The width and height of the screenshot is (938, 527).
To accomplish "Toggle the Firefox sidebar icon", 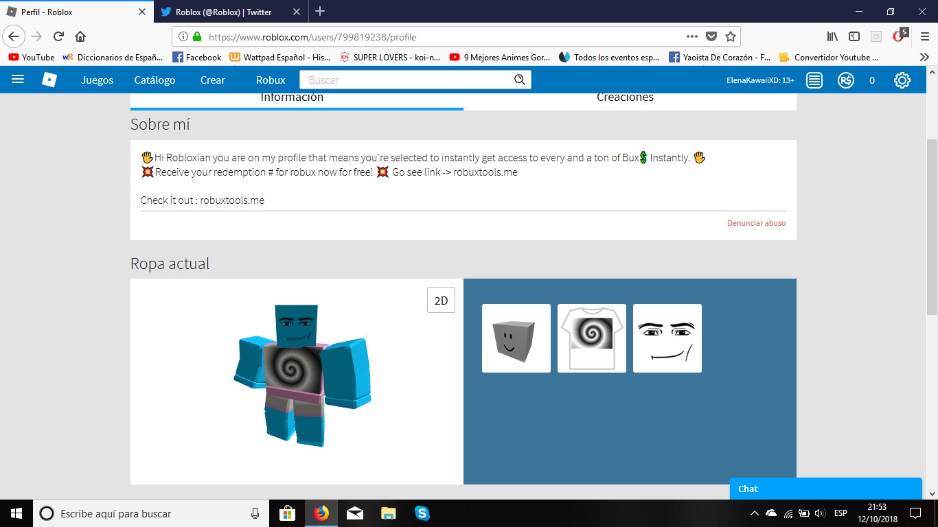I will [x=854, y=36].
